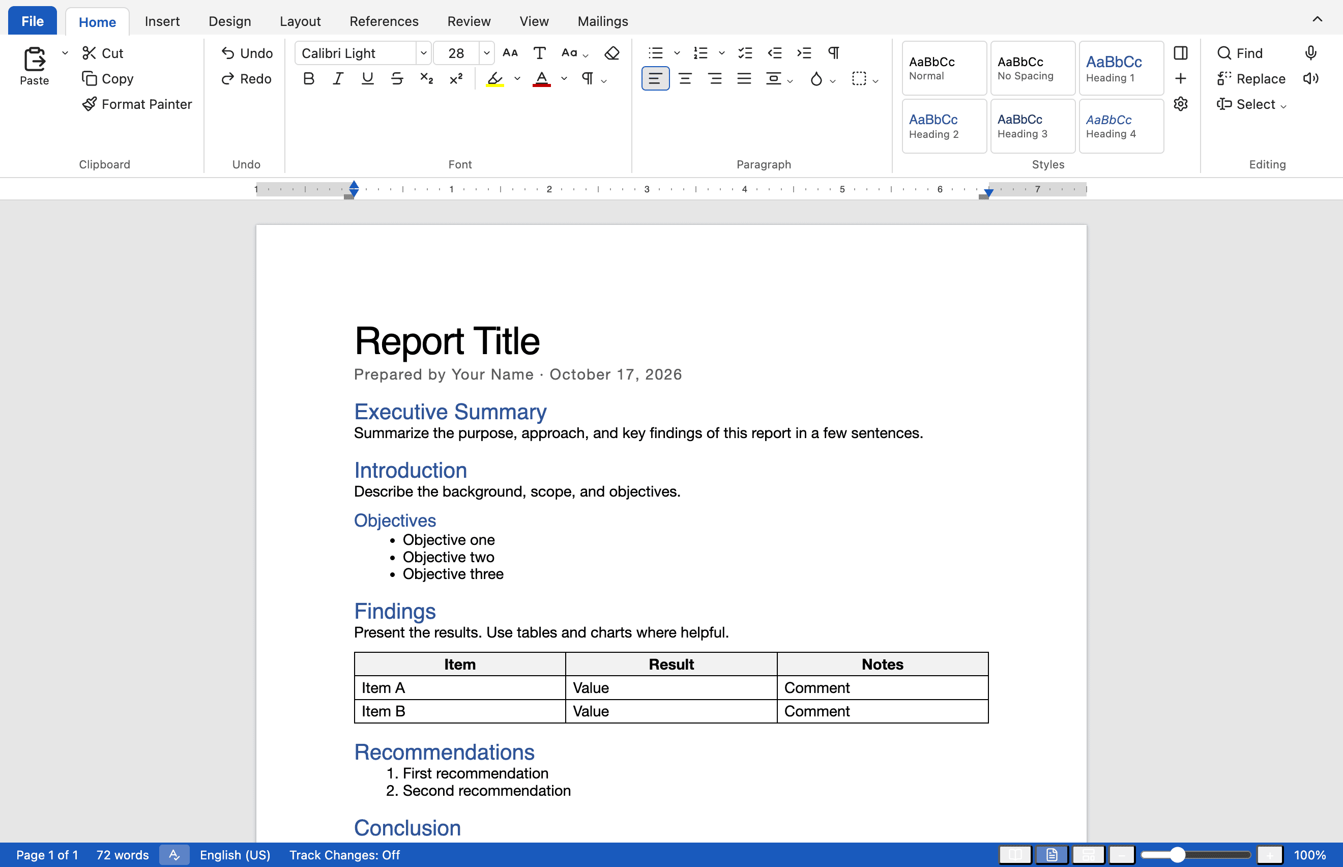This screenshot has height=867, width=1343.
Task: Adjust the zoom slider handle
Action: (1178, 855)
